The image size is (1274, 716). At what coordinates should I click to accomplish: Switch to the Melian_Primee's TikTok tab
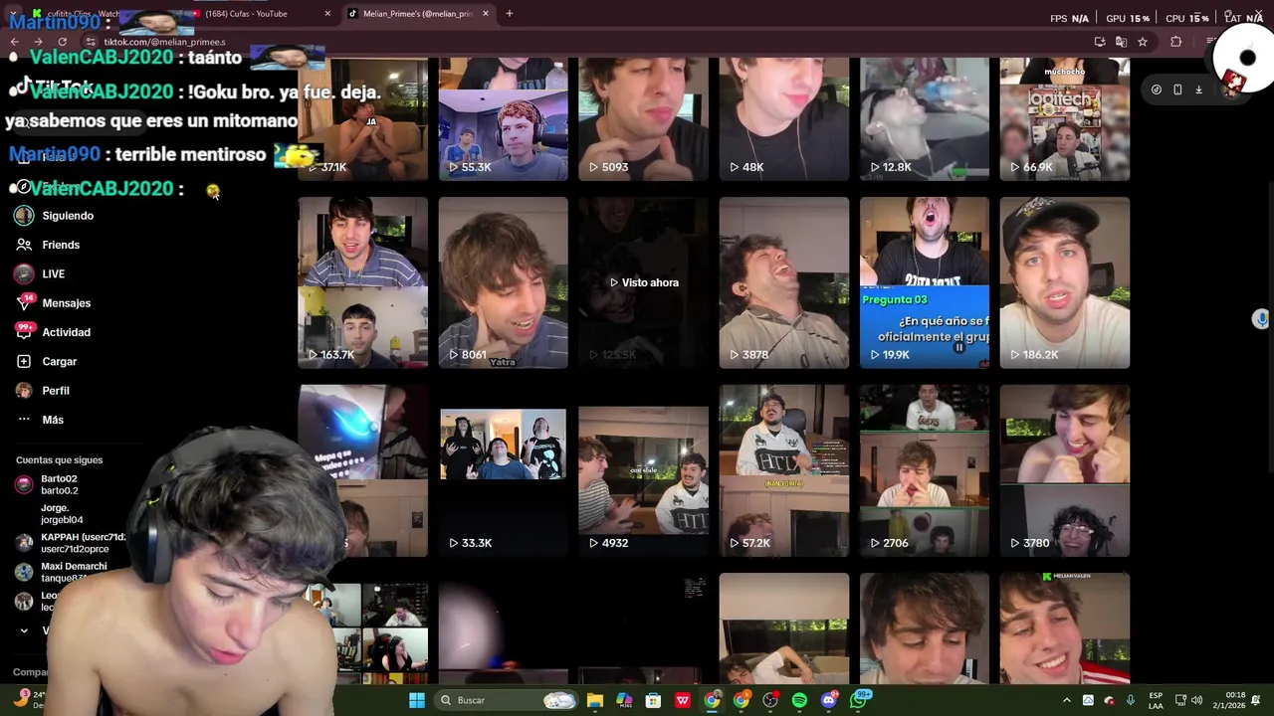(x=418, y=14)
